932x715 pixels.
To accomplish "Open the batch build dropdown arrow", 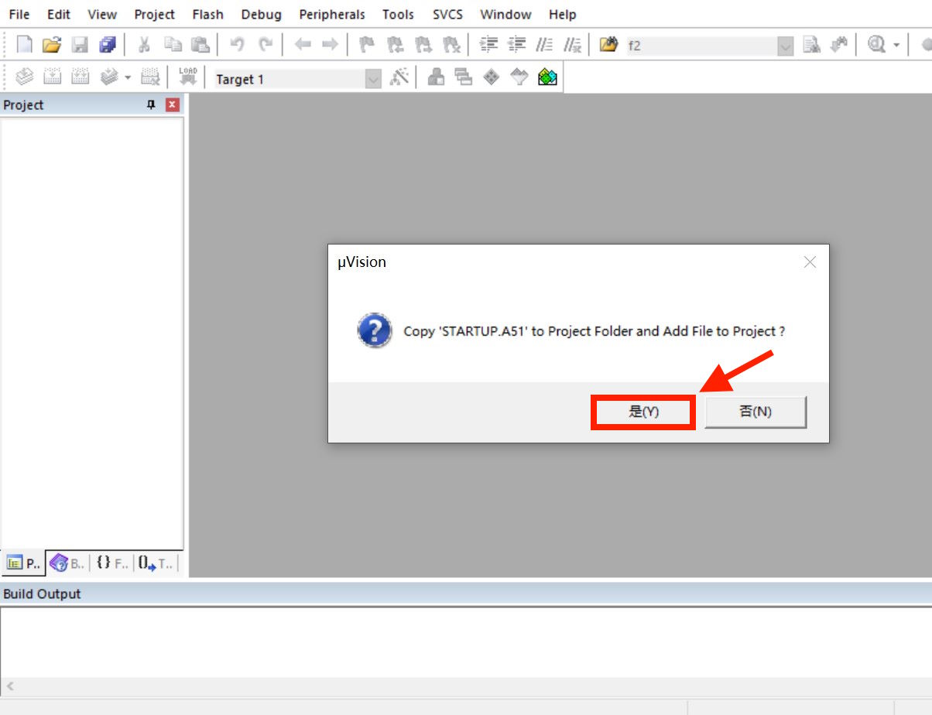I will point(128,78).
